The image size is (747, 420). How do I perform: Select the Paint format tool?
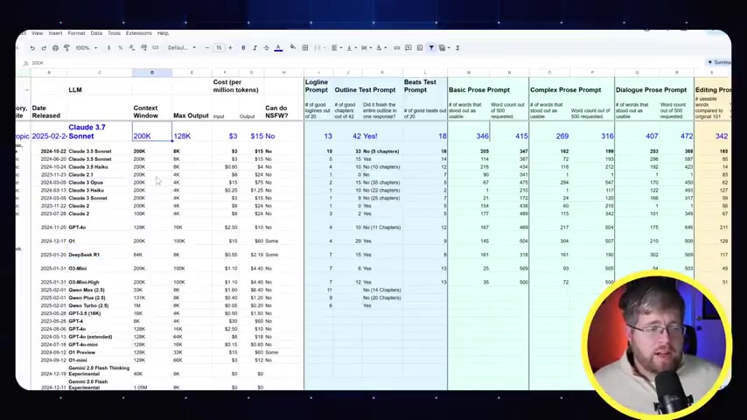66,48
